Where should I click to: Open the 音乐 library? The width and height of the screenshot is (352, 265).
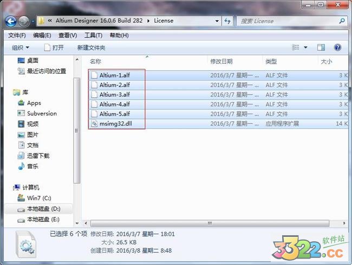(28, 167)
